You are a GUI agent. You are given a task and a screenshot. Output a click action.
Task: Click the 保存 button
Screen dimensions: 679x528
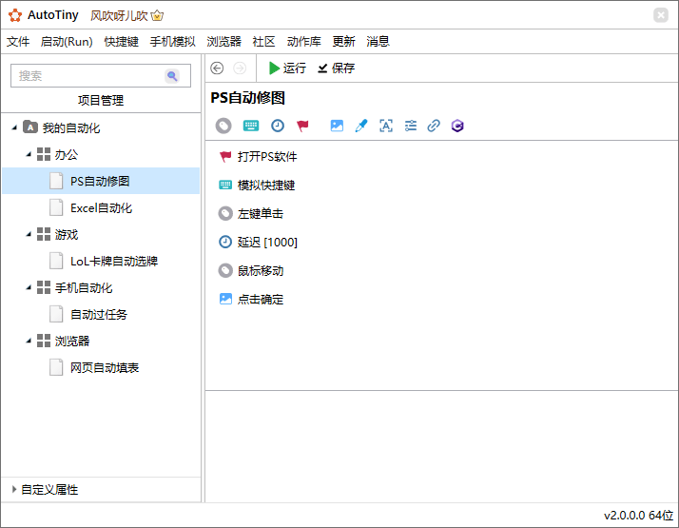pyautogui.click(x=337, y=68)
